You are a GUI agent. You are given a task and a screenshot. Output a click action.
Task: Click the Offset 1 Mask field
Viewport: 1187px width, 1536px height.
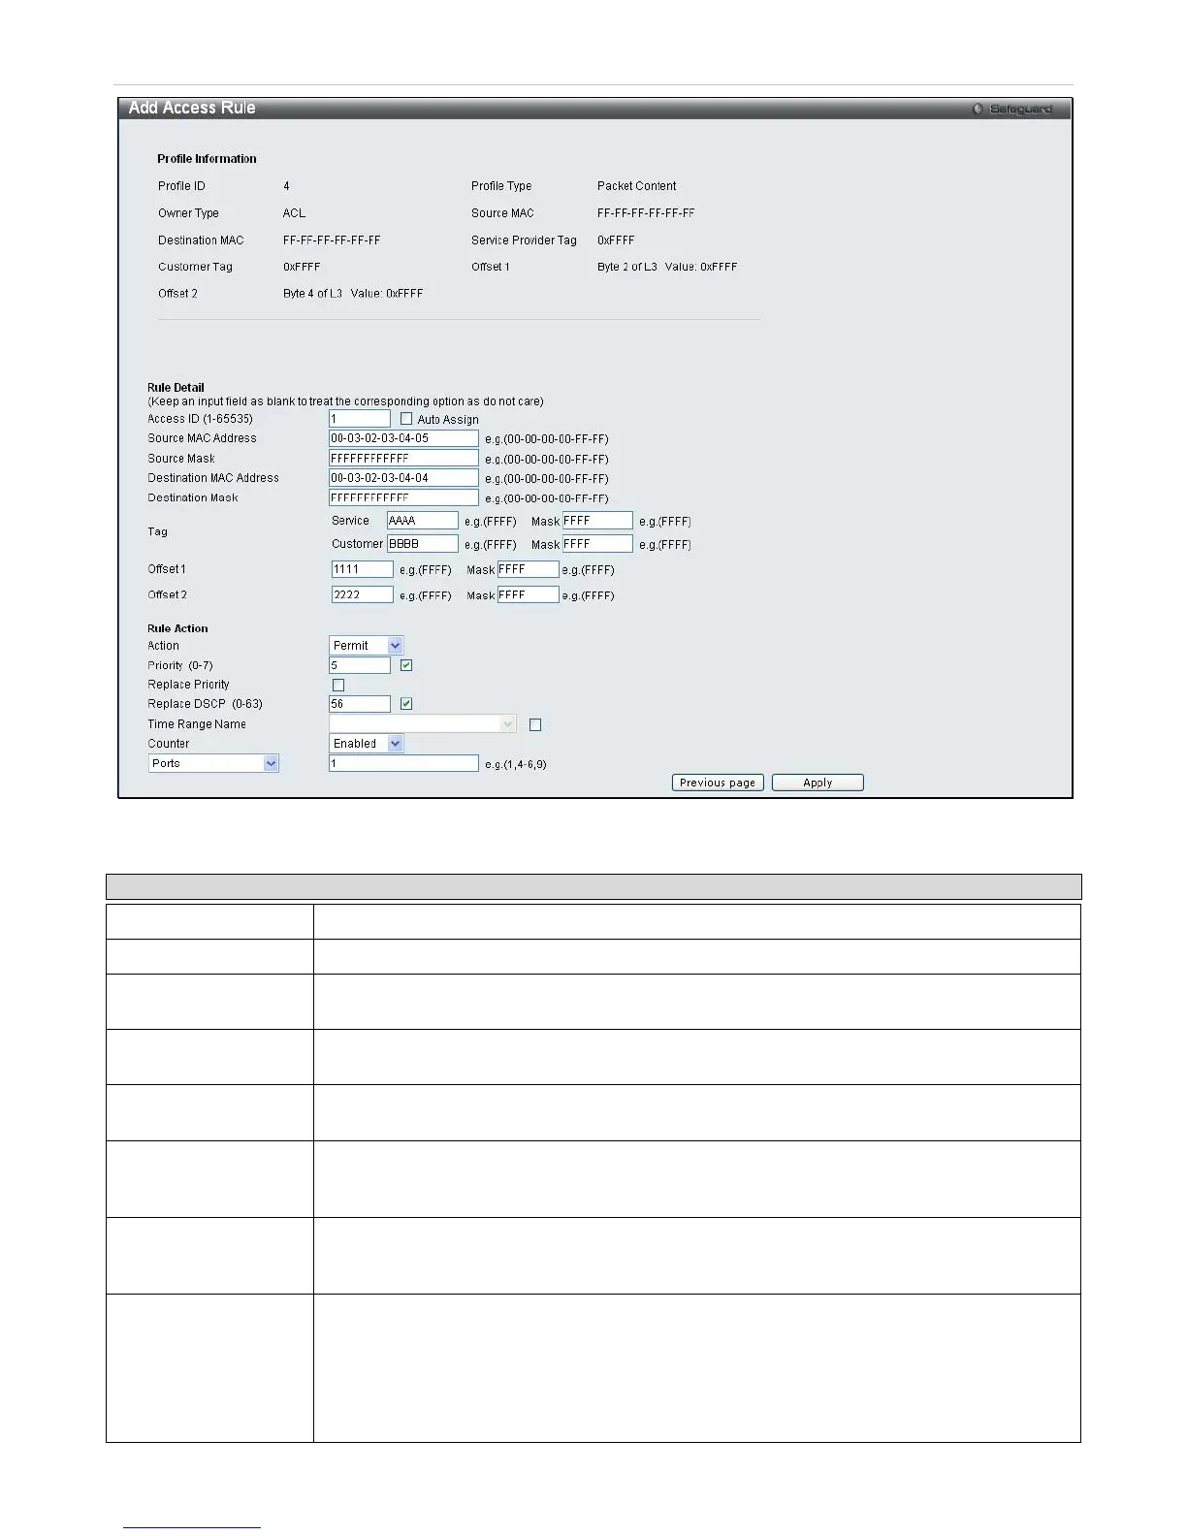tap(529, 569)
